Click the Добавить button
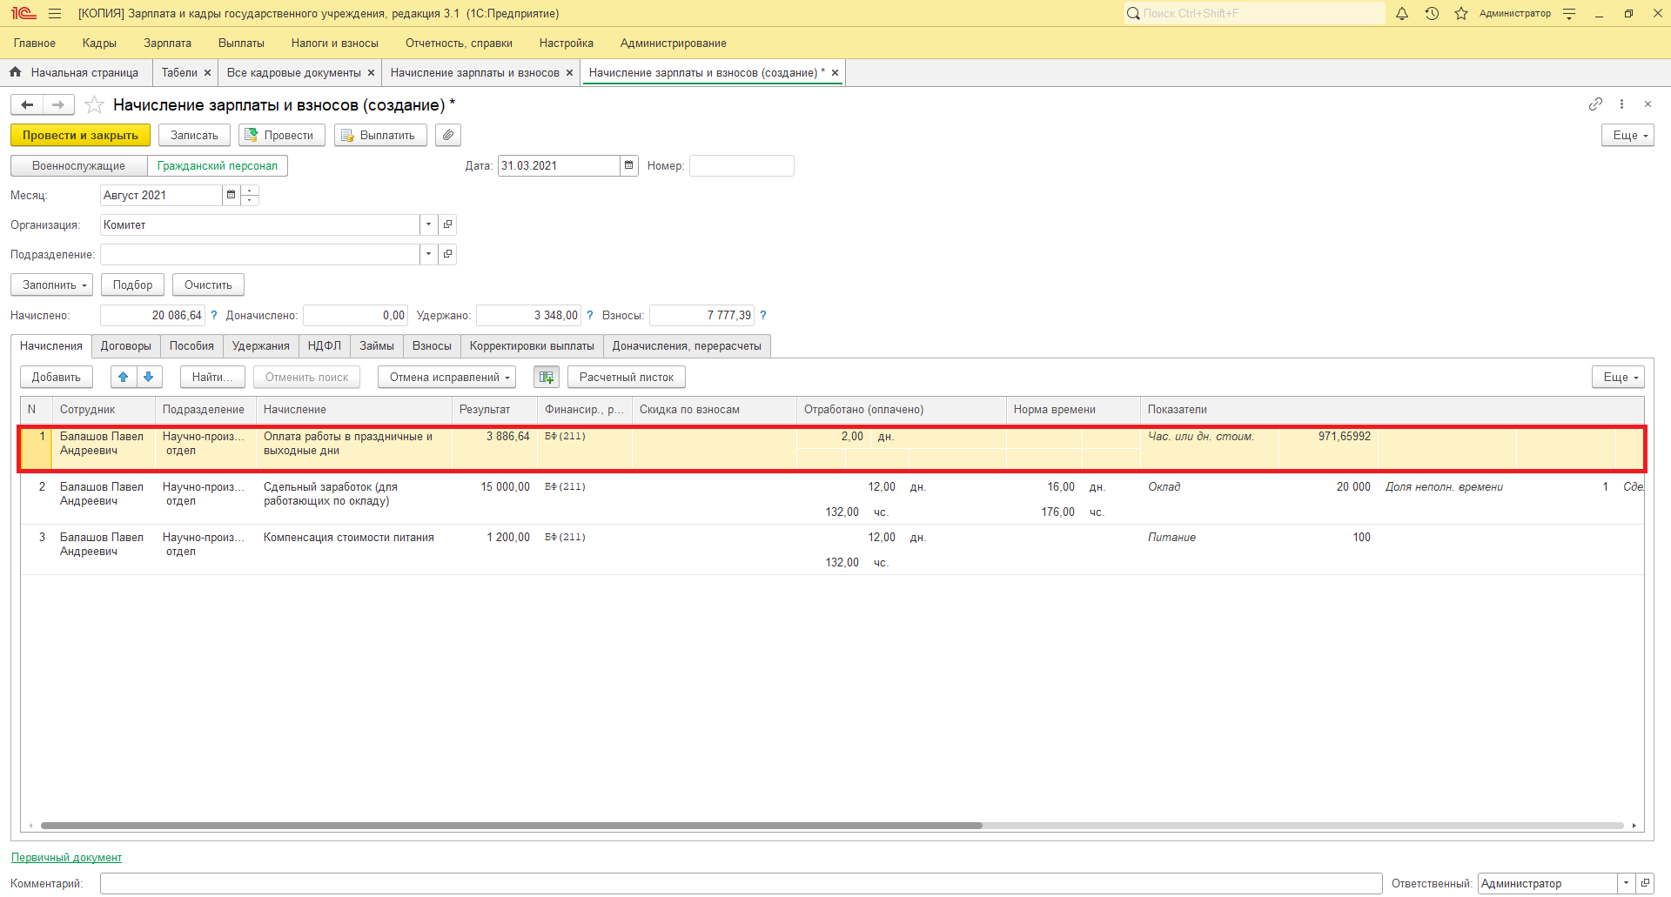This screenshot has height=897, width=1671. (57, 378)
